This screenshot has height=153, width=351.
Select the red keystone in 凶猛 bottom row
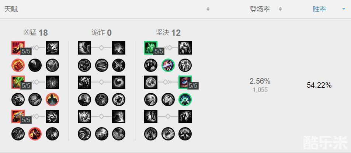point(35,134)
